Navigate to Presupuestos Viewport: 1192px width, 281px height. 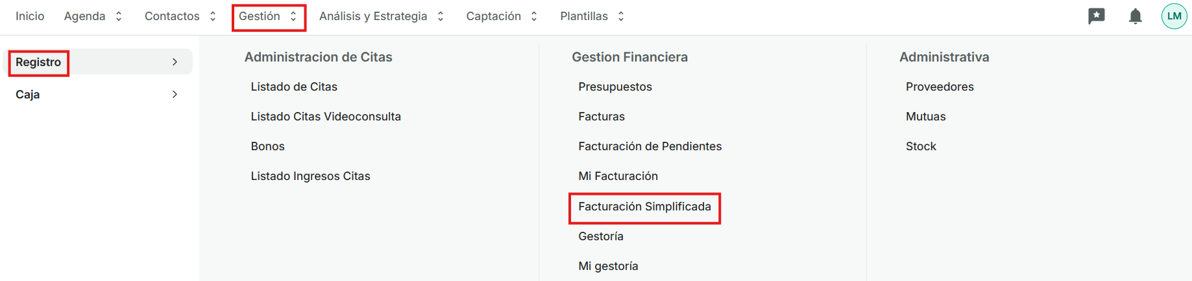click(x=614, y=87)
